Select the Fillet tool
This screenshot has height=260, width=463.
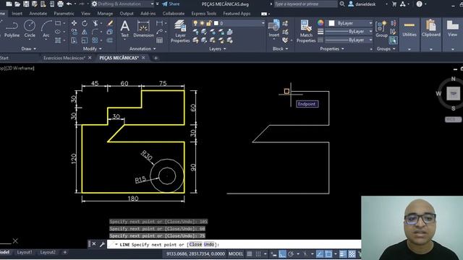click(95, 32)
